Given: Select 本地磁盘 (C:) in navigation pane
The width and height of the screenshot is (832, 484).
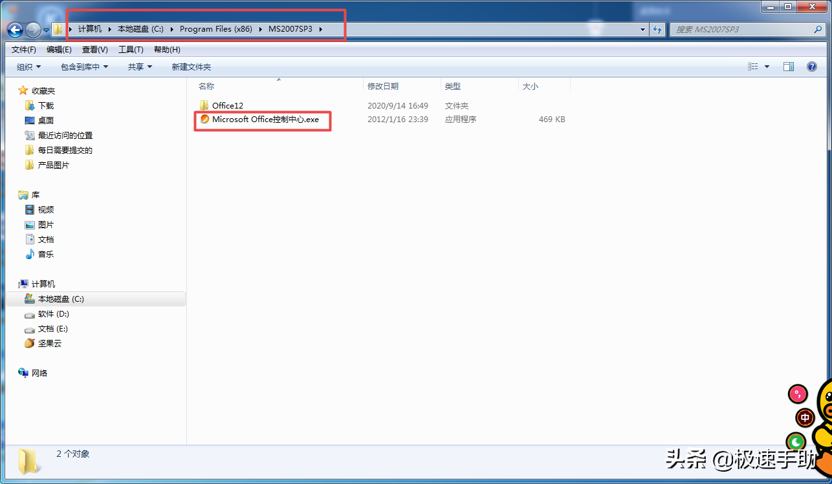Looking at the screenshot, I should 96,299.
